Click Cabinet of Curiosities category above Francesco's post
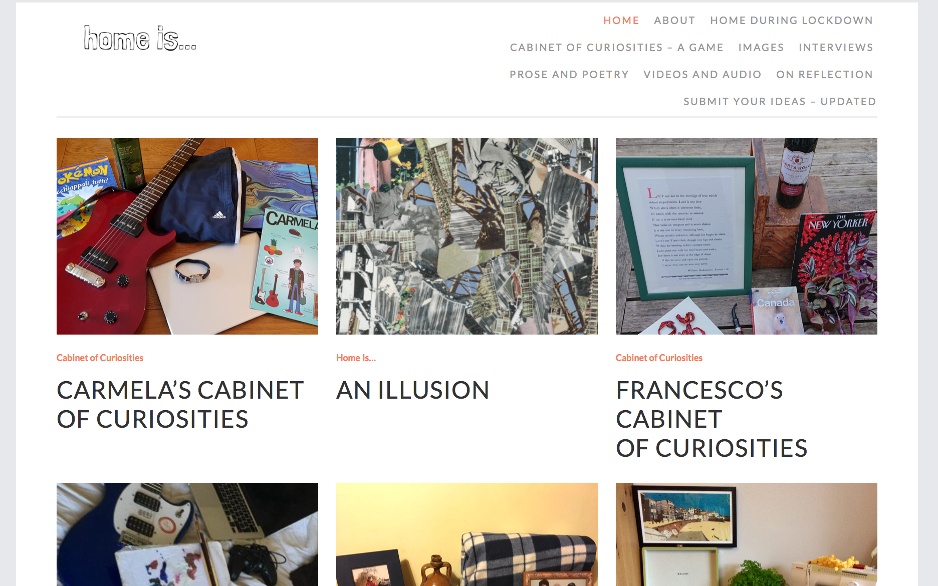Image resolution: width=938 pixels, height=586 pixels. click(x=659, y=358)
